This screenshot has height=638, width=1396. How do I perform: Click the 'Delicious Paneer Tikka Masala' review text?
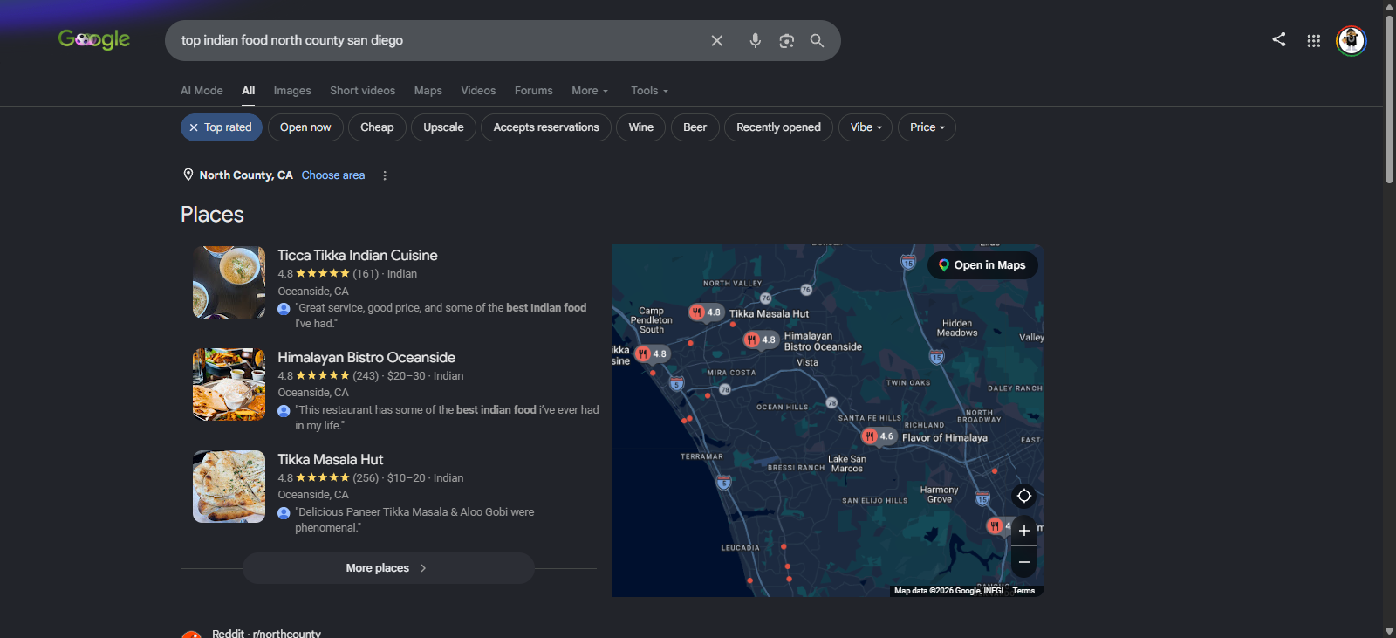point(414,520)
